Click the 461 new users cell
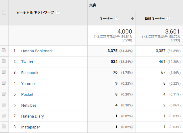 (162, 61)
